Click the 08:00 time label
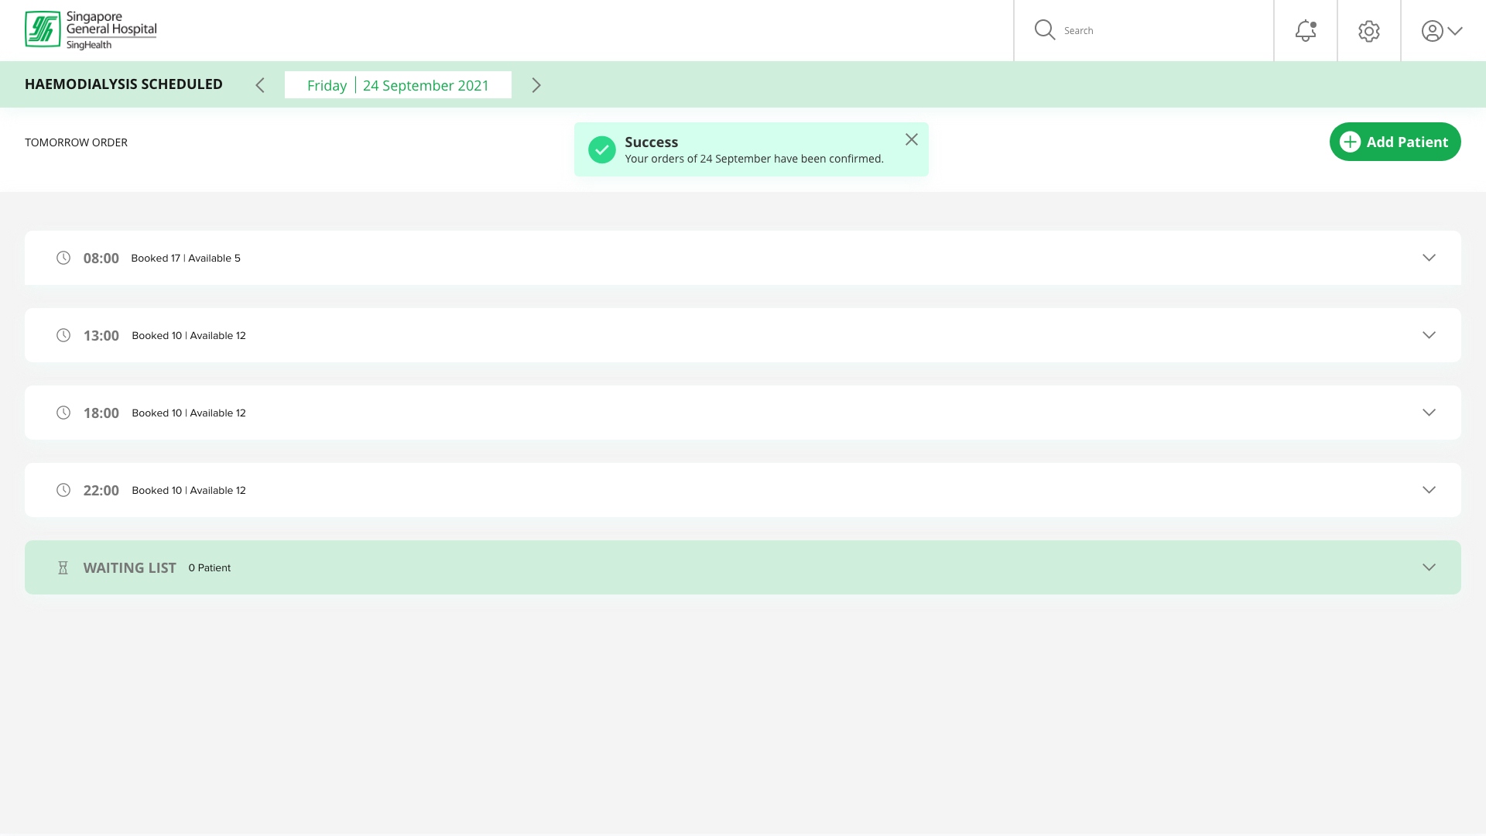 [x=101, y=259]
